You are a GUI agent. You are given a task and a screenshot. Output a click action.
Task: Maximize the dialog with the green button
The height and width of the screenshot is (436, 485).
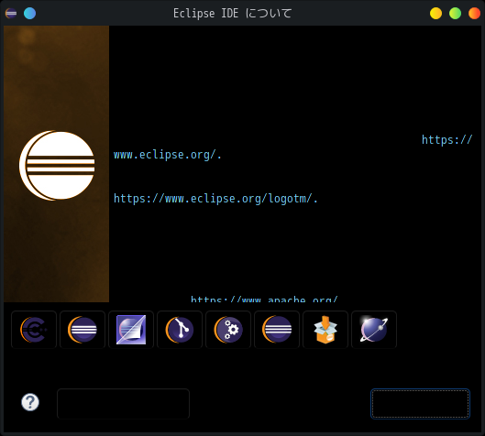click(x=455, y=14)
